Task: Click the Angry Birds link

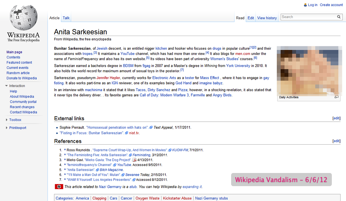Action: 222,95
